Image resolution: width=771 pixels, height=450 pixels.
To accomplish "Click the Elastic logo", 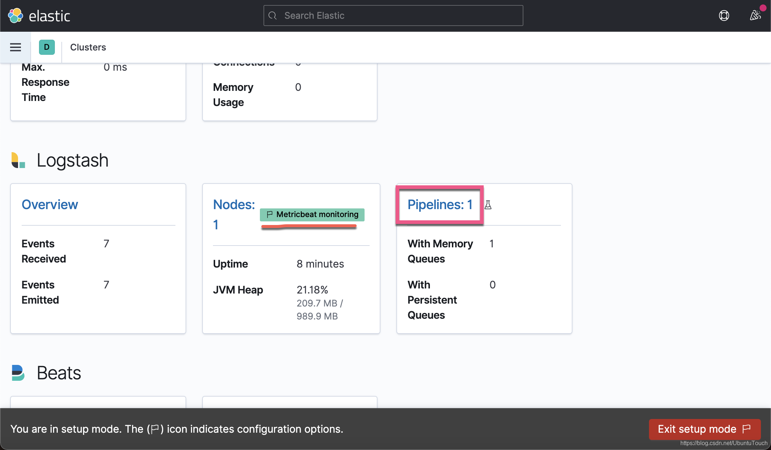I will coord(39,16).
